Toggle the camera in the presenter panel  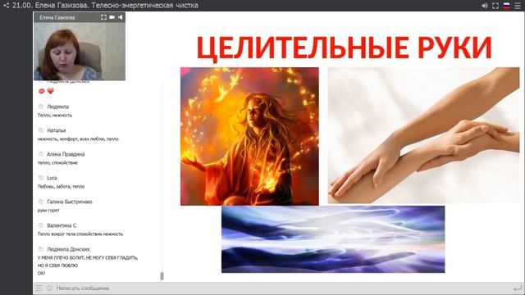click(x=112, y=17)
